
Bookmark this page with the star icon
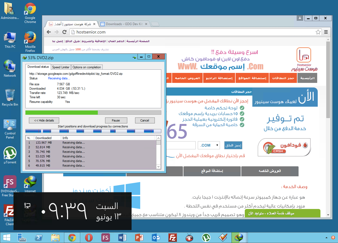[318, 32]
